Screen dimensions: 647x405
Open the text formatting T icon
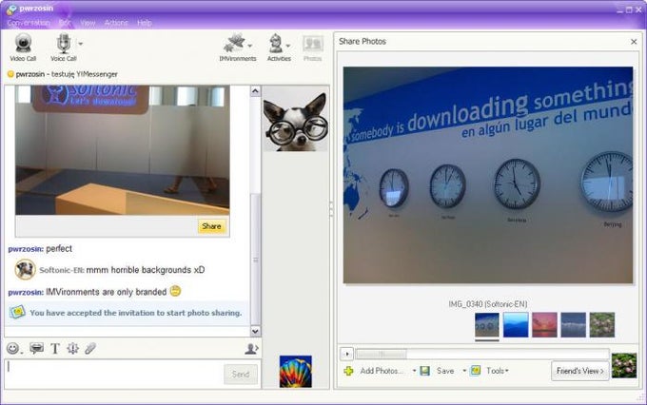[x=55, y=349]
